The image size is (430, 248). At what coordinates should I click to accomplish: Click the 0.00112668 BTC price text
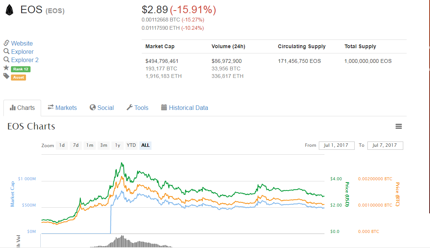161,20
